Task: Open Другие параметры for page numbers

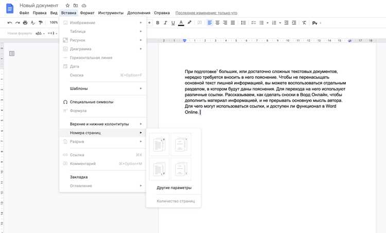Action: coord(174,188)
